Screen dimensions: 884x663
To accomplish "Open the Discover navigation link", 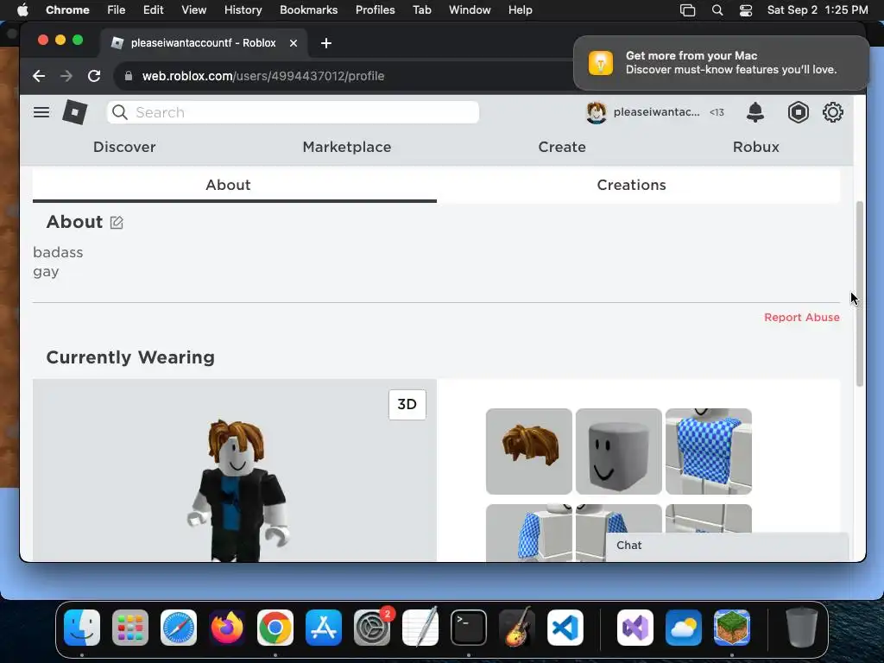I will click(124, 147).
